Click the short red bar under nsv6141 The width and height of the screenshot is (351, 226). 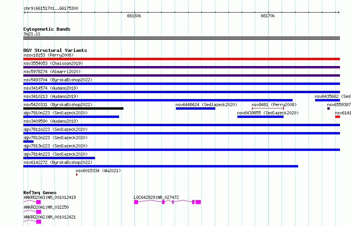point(338,117)
